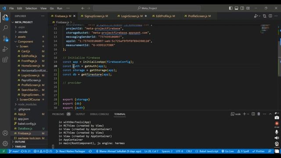Add a new terminal with plus icon
This screenshot has height=158, width=281.
(x=244, y=114)
